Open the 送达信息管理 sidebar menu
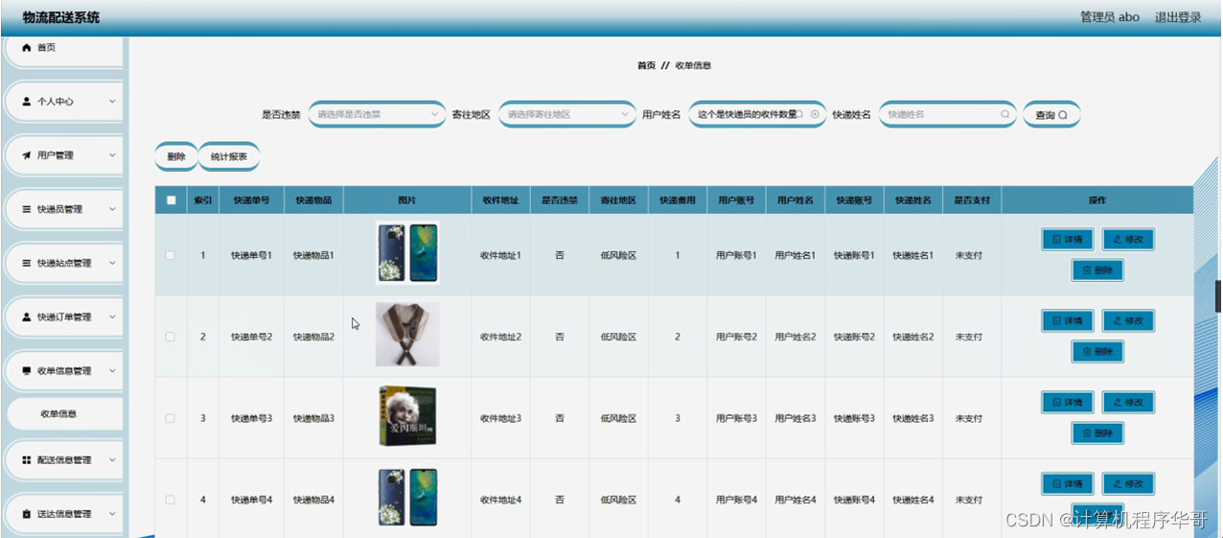This screenshot has width=1223, height=538. coord(64,514)
